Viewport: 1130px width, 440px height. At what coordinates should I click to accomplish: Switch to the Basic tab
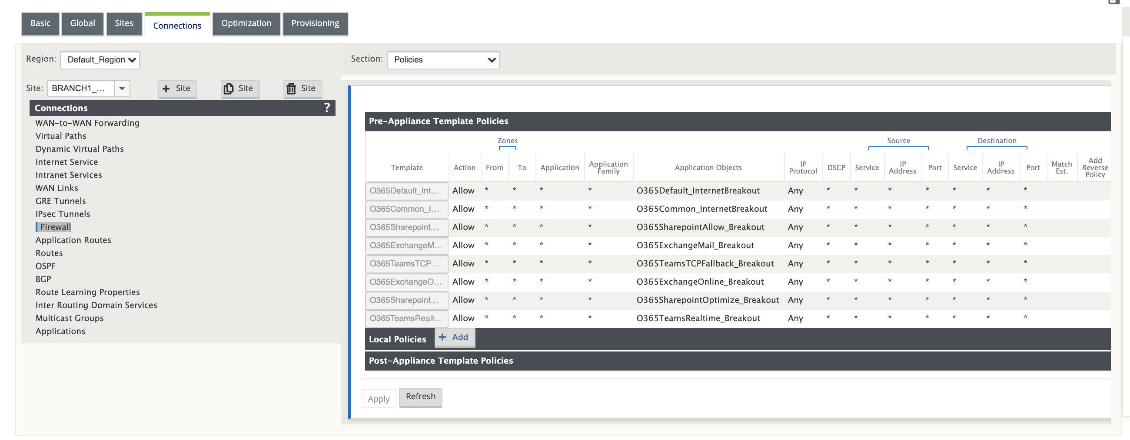click(x=40, y=23)
